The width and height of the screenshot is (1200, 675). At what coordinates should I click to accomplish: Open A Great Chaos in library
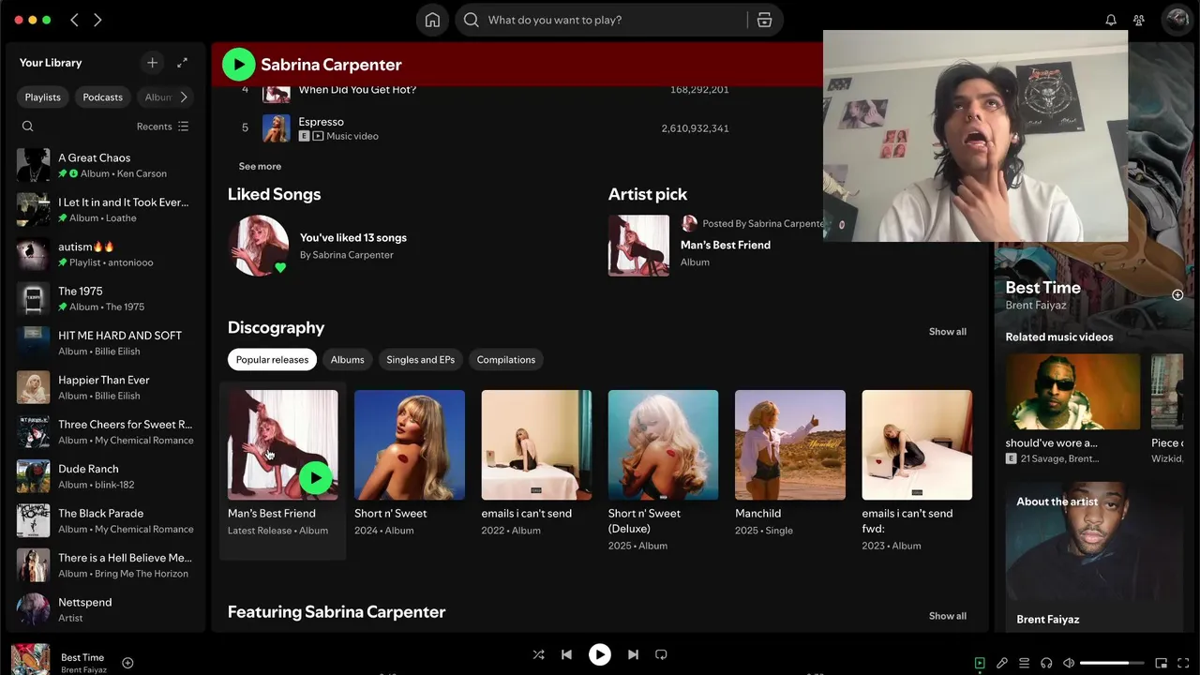(105, 165)
